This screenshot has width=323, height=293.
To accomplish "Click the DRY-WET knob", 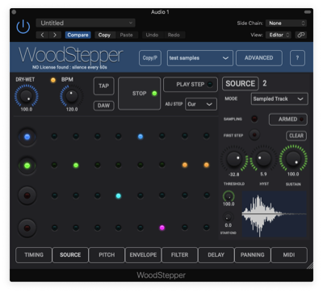I will coord(26,96).
